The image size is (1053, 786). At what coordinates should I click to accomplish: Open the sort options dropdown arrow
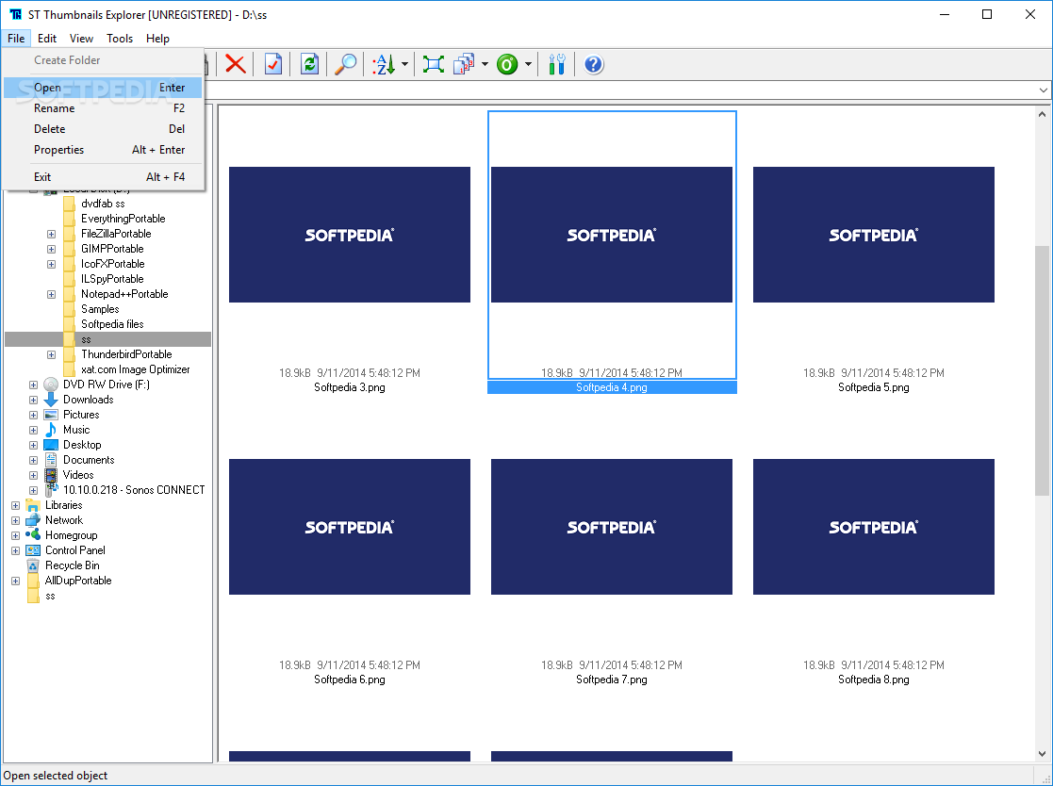[x=405, y=64]
